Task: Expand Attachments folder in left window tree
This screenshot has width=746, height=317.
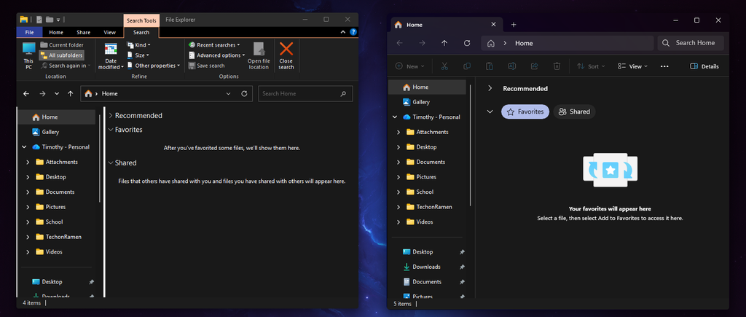Action: point(28,162)
